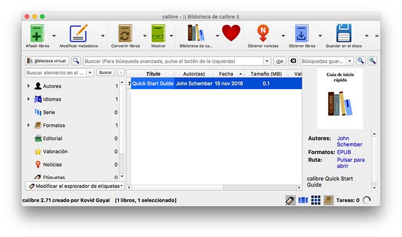Viewport: 402px width, 237px height.
Task: Click Guardar en el disco icon
Action: click(x=344, y=33)
